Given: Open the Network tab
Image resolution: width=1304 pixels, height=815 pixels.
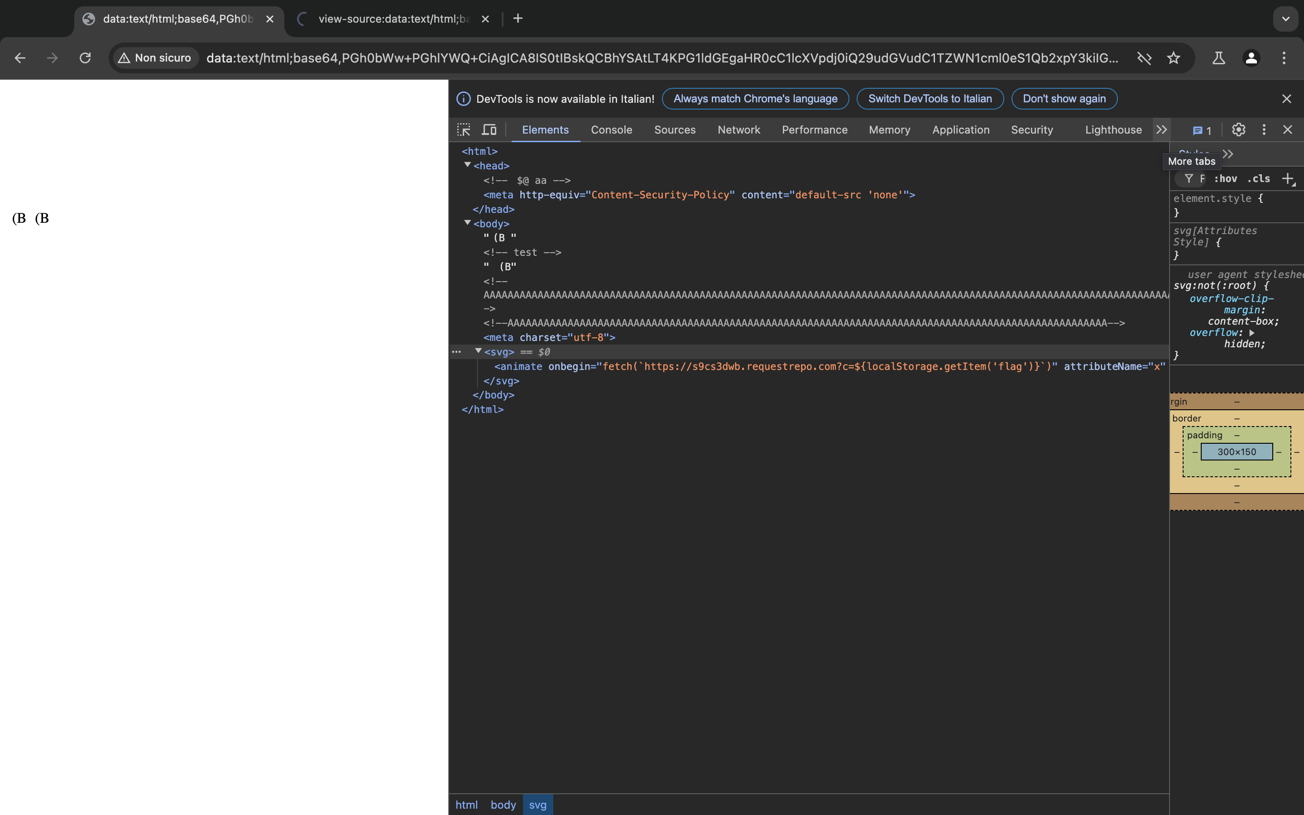Looking at the screenshot, I should pos(739,130).
